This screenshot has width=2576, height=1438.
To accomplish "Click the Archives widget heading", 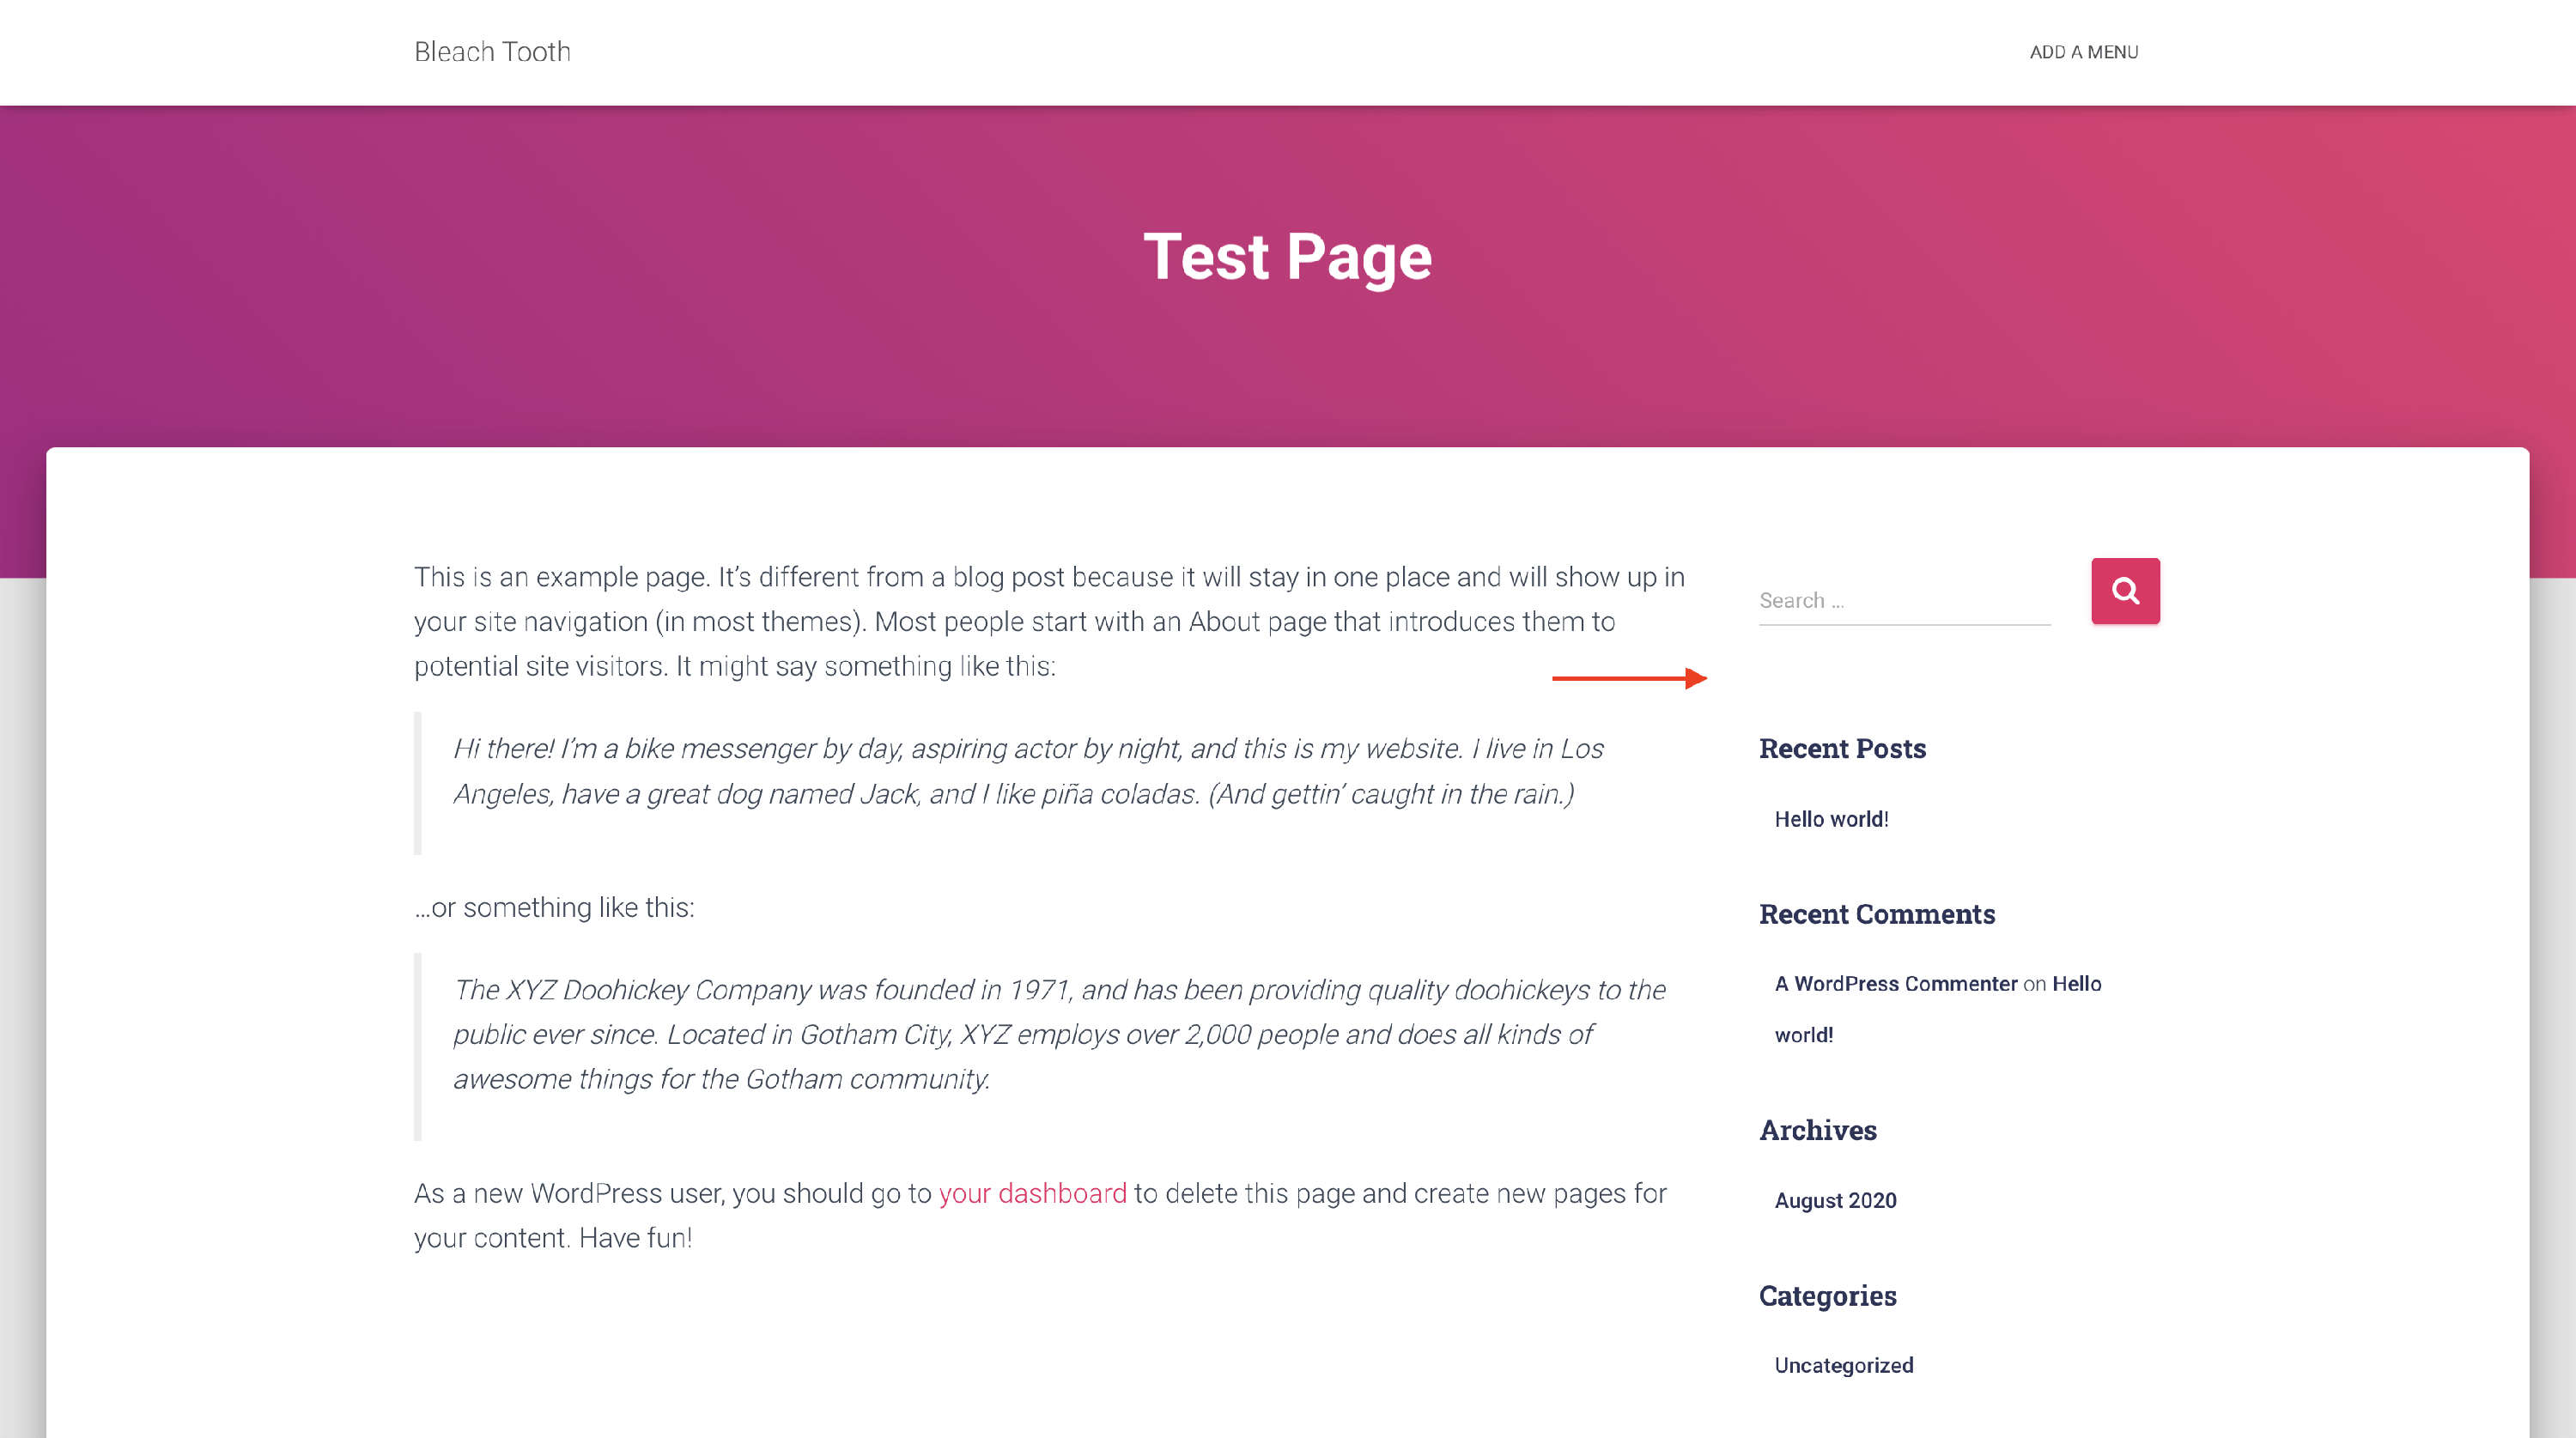I will [1817, 1130].
